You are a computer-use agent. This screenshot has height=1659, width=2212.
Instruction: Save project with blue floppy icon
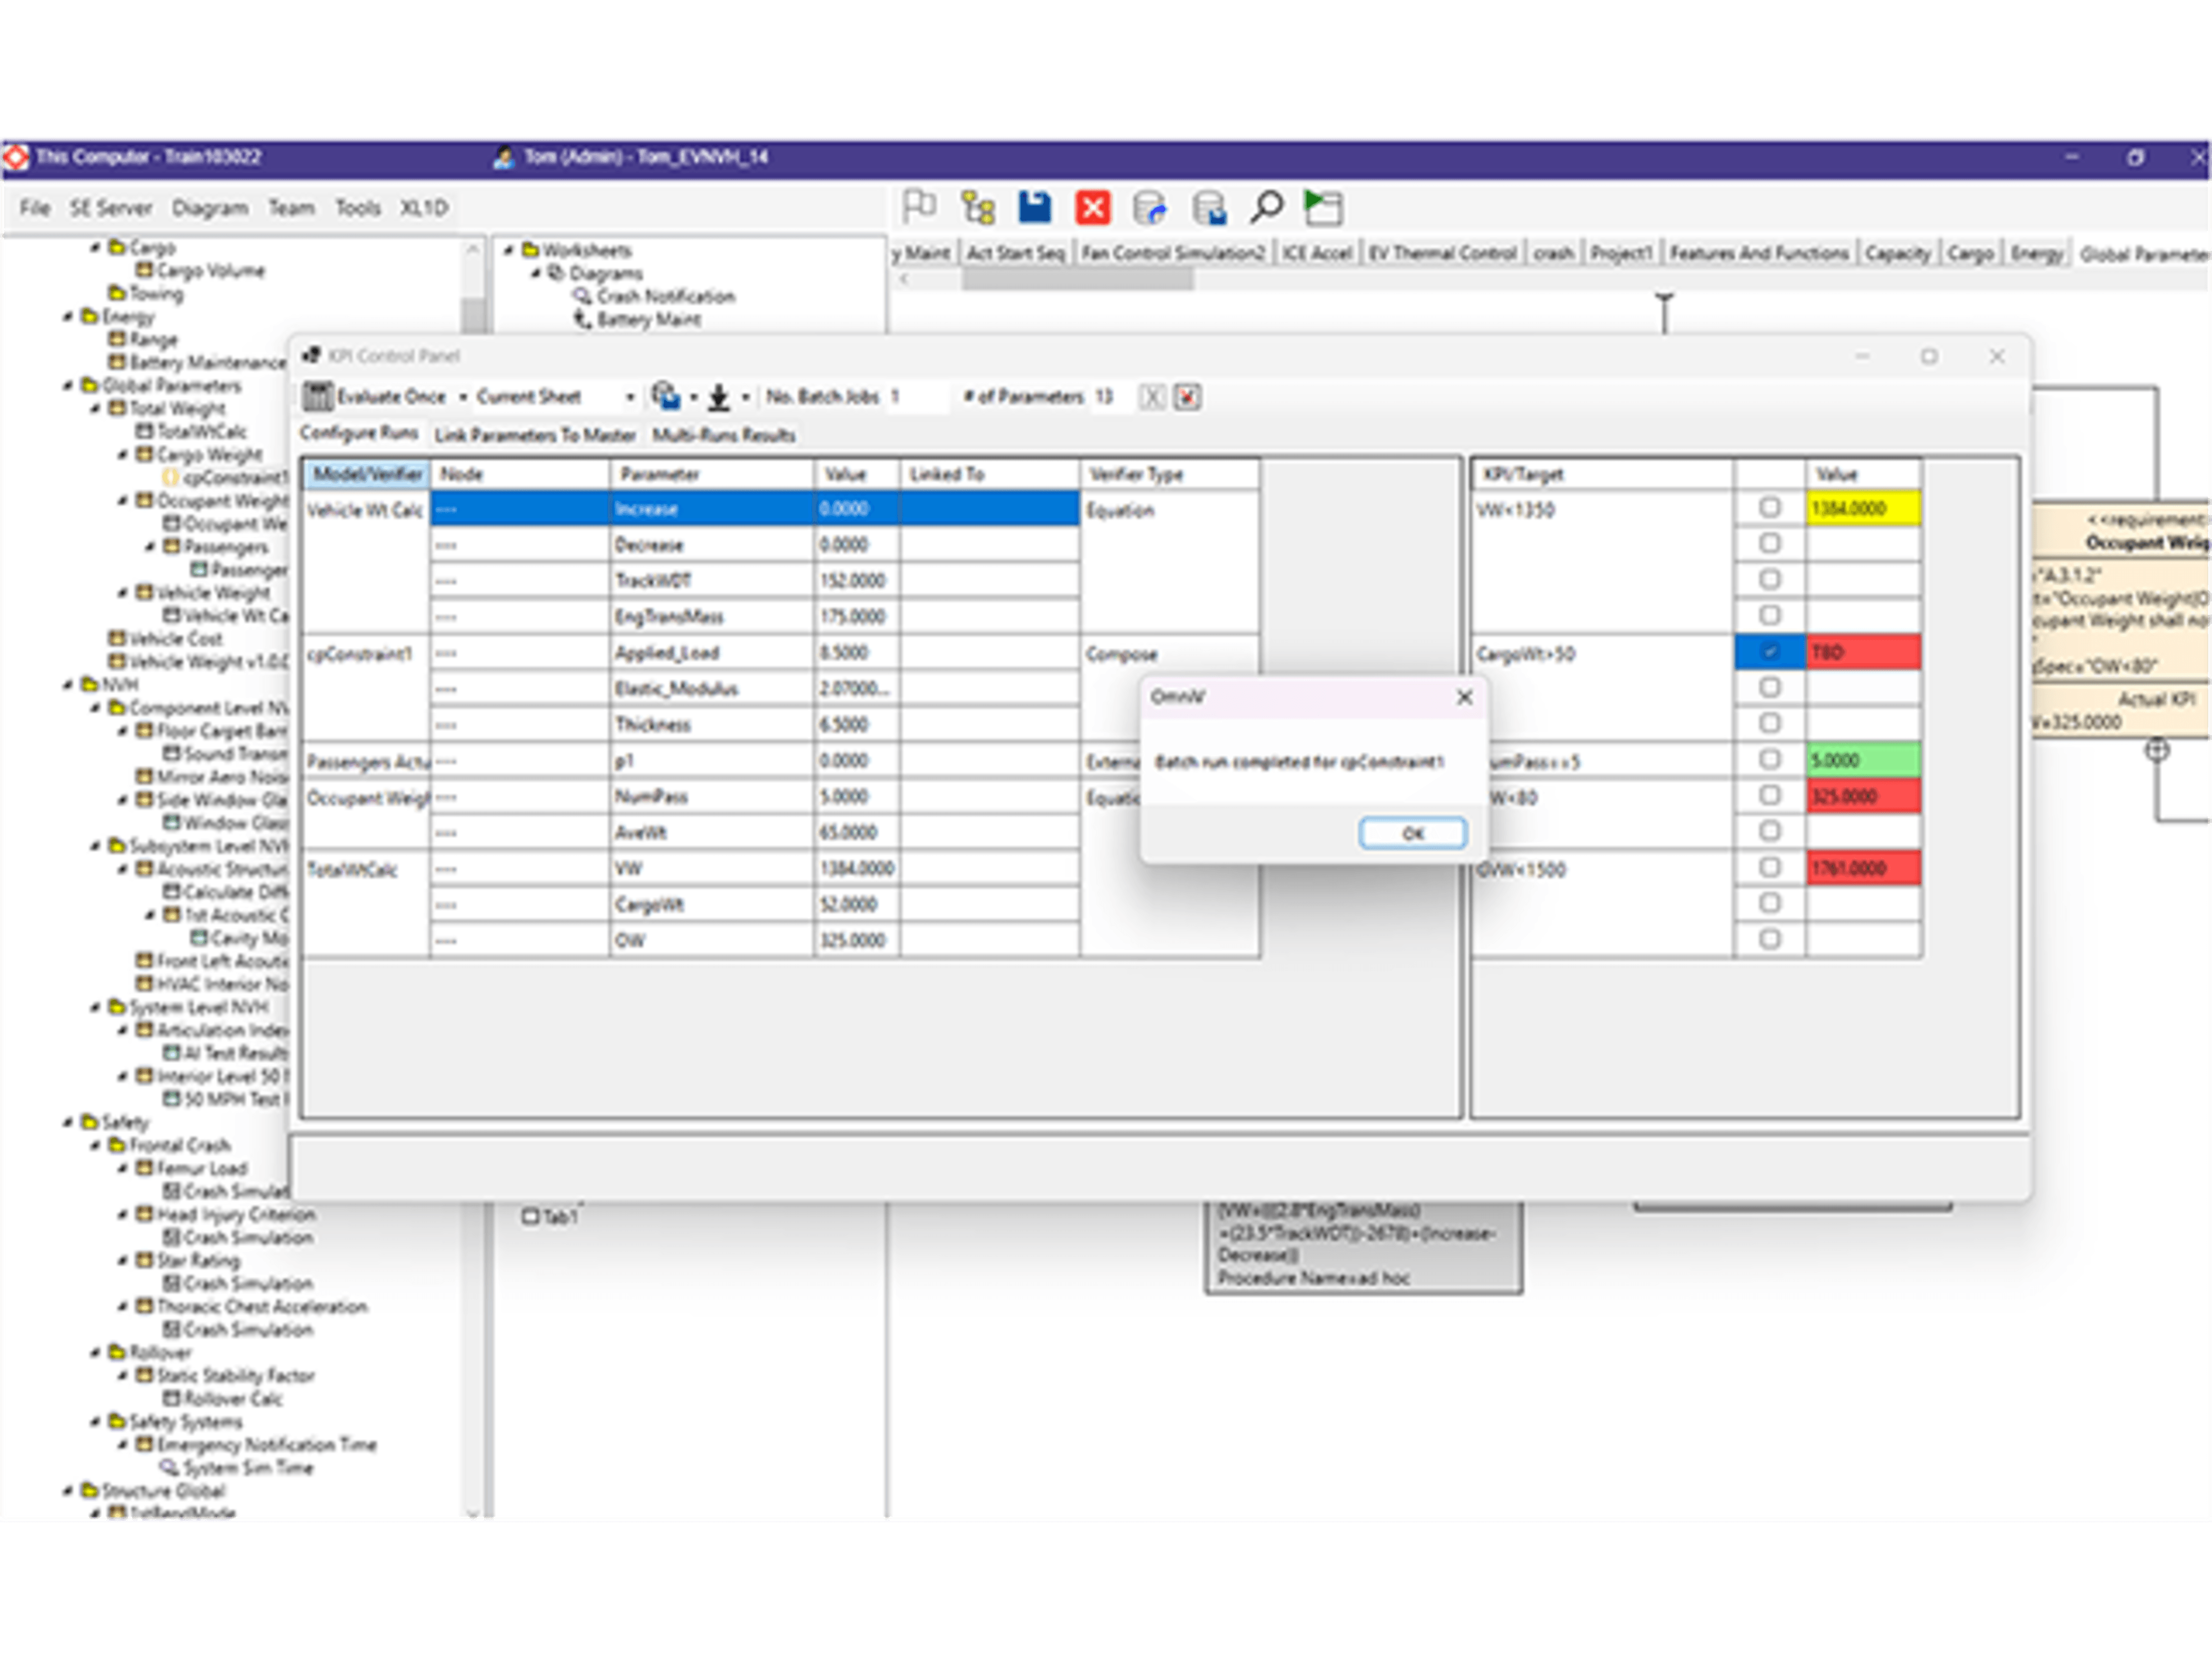pos(1035,207)
